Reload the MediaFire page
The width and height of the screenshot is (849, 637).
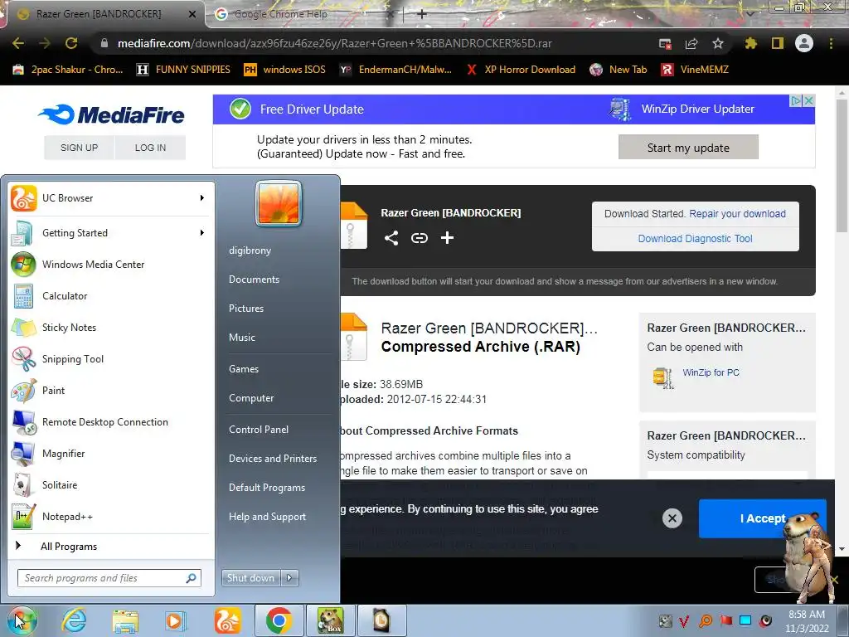tap(71, 43)
